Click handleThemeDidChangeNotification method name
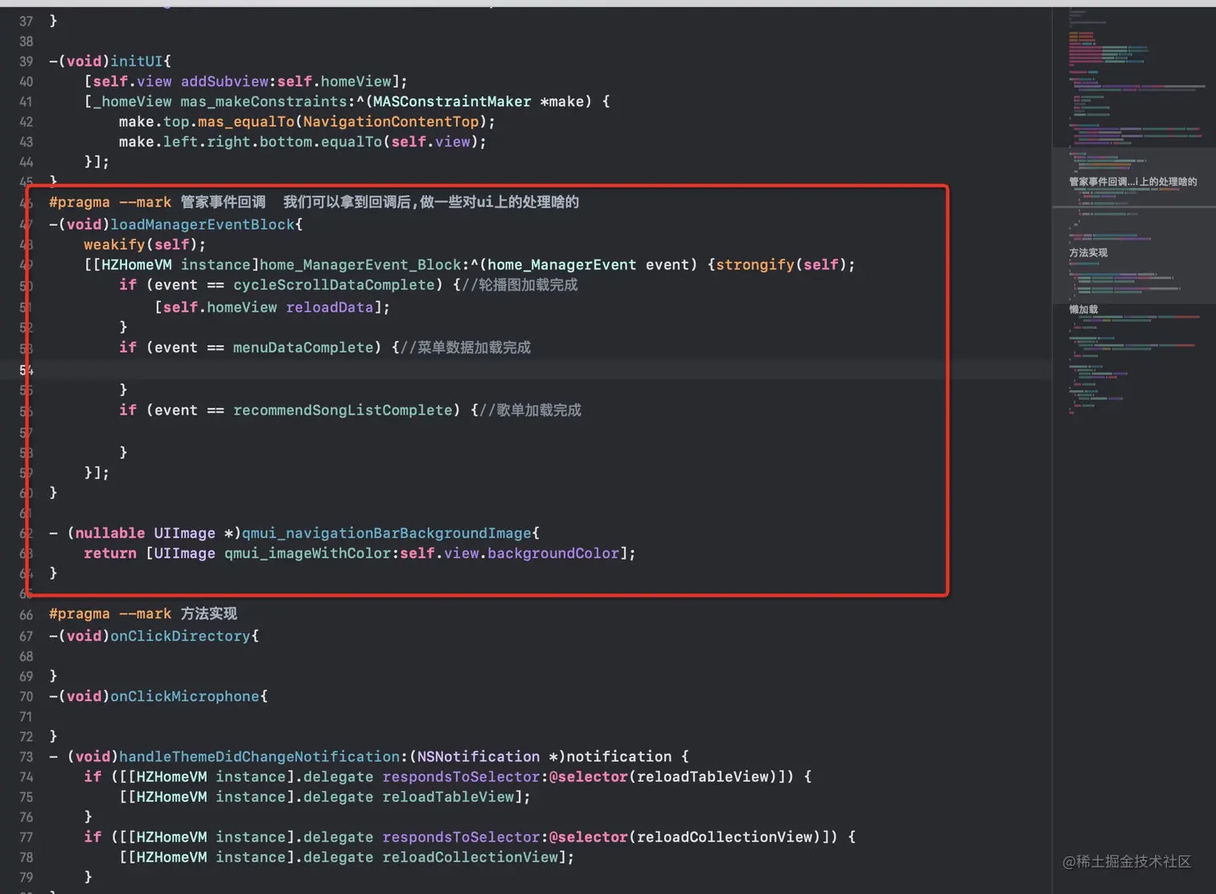Viewport: 1216px width, 894px height. pyautogui.click(x=259, y=757)
